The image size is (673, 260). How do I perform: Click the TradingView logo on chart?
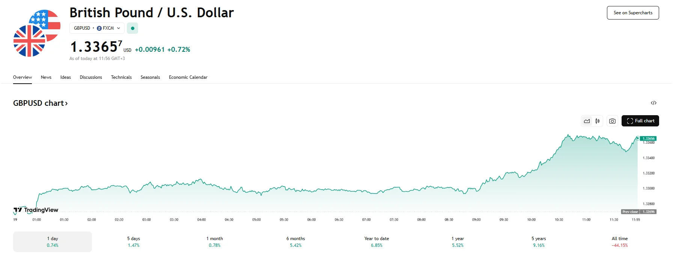[x=36, y=210]
